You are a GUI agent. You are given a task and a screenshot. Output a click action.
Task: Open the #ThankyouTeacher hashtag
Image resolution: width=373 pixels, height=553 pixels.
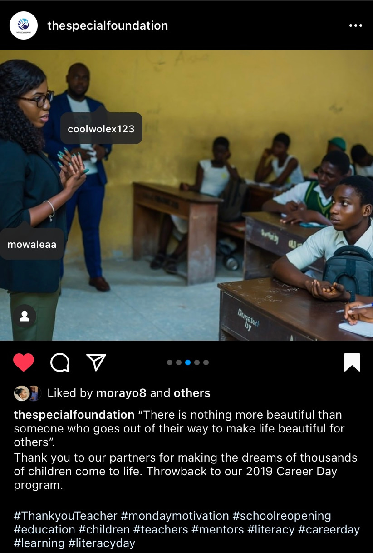[x=66, y=516]
